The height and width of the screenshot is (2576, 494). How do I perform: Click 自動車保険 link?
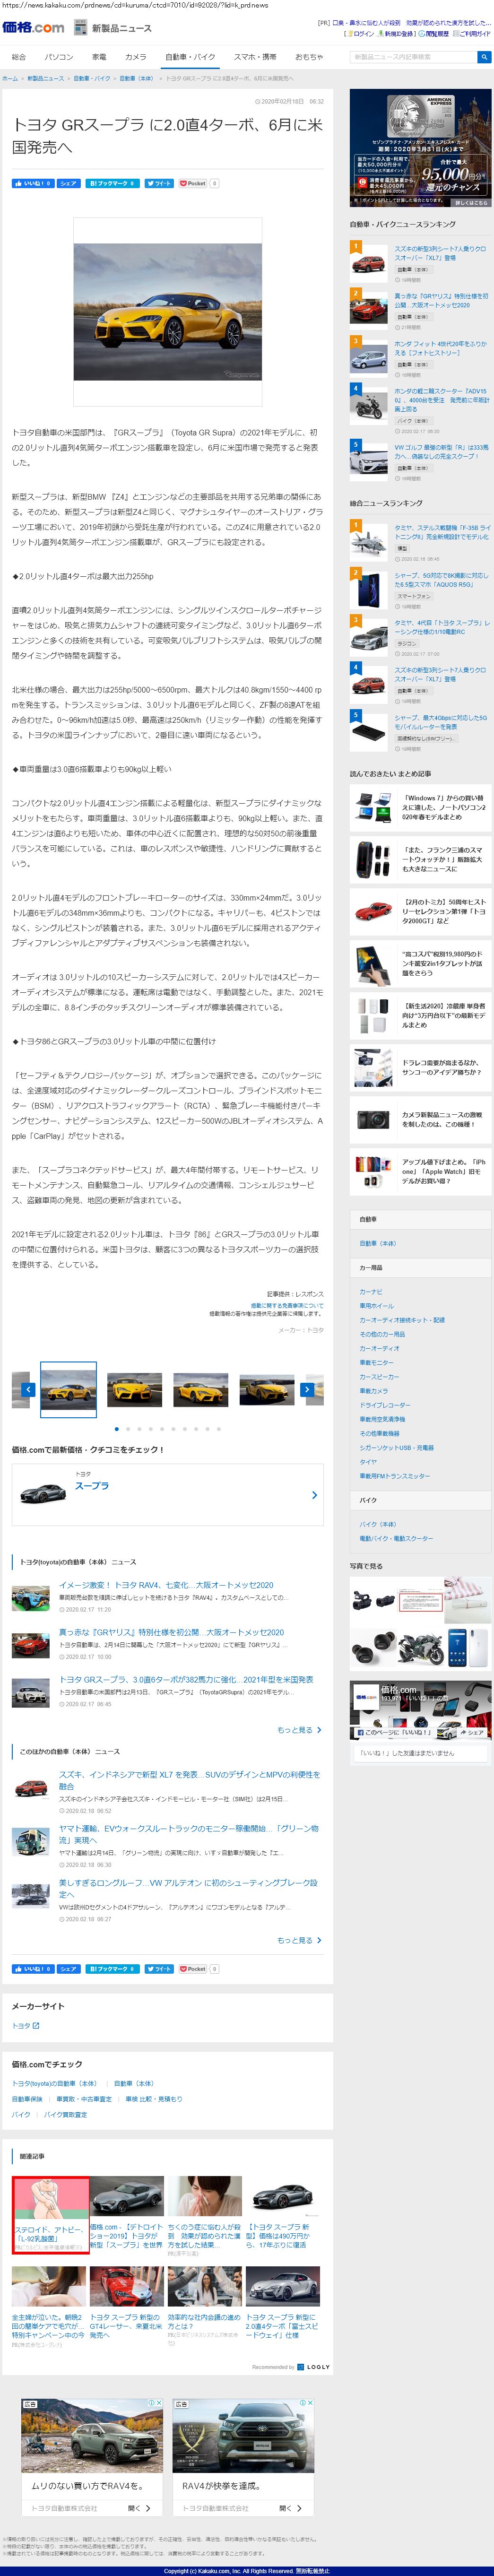[27, 2099]
